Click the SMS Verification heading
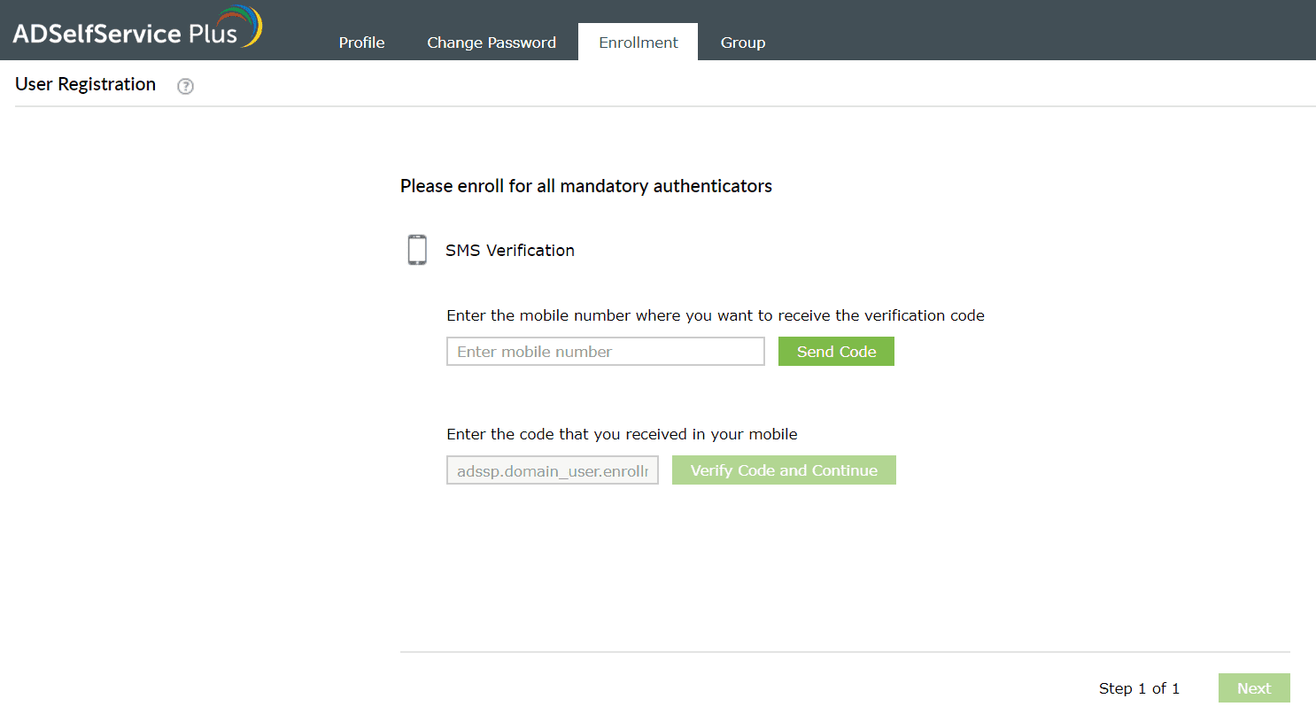The width and height of the screenshot is (1316, 722). 510,250
